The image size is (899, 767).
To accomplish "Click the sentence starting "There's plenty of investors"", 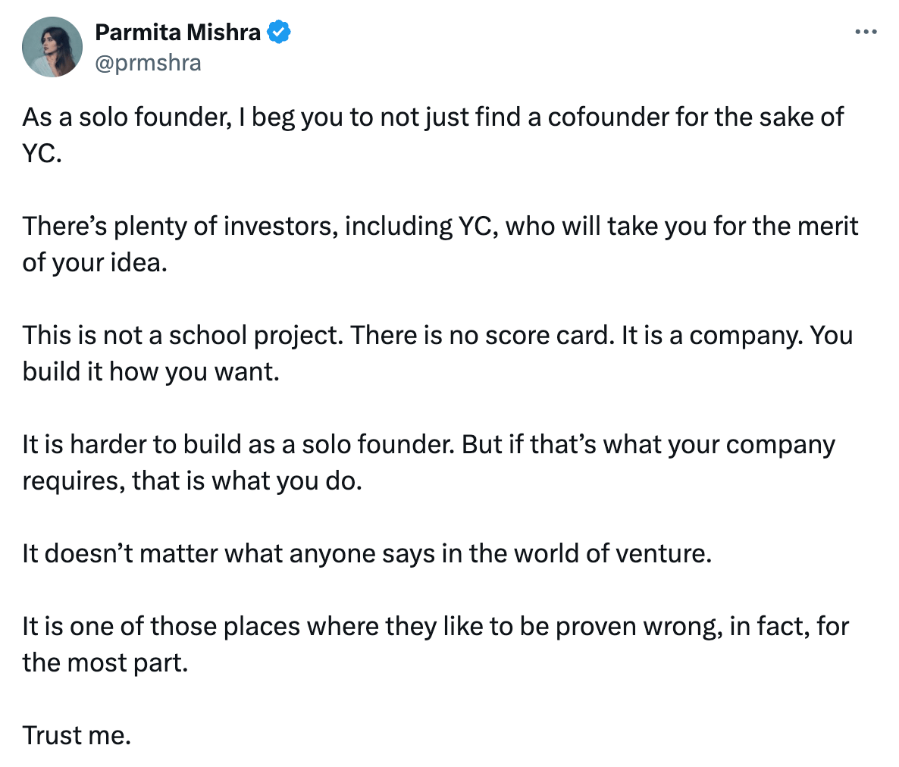I will click(x=440, y=226).
